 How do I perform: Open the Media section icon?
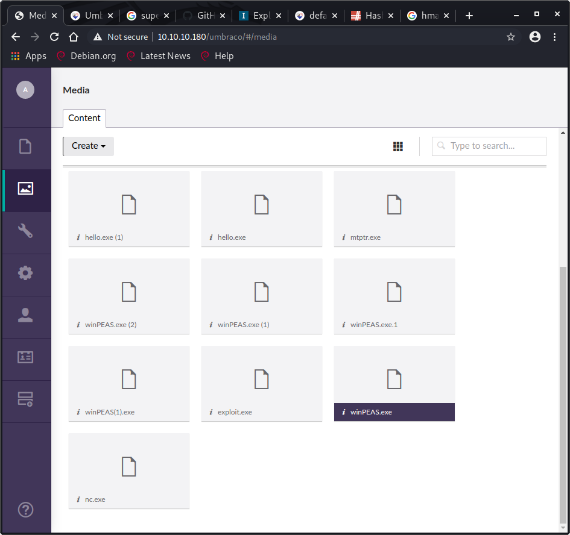pos(25,189)
